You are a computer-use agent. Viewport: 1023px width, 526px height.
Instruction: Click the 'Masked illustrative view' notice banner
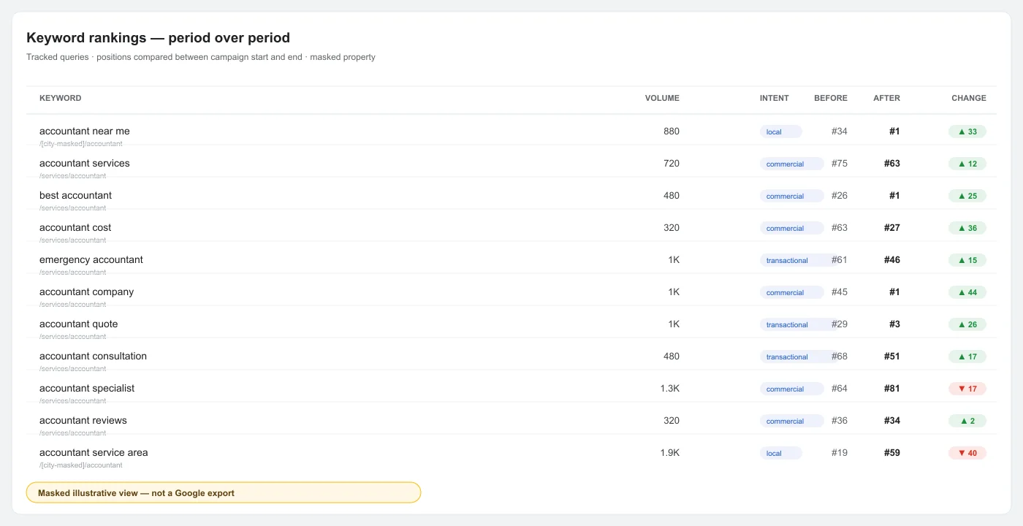[224, 492]
